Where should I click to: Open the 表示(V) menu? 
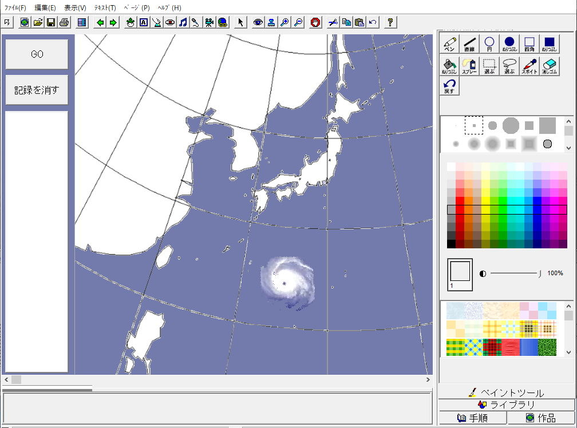coord(75,8)
